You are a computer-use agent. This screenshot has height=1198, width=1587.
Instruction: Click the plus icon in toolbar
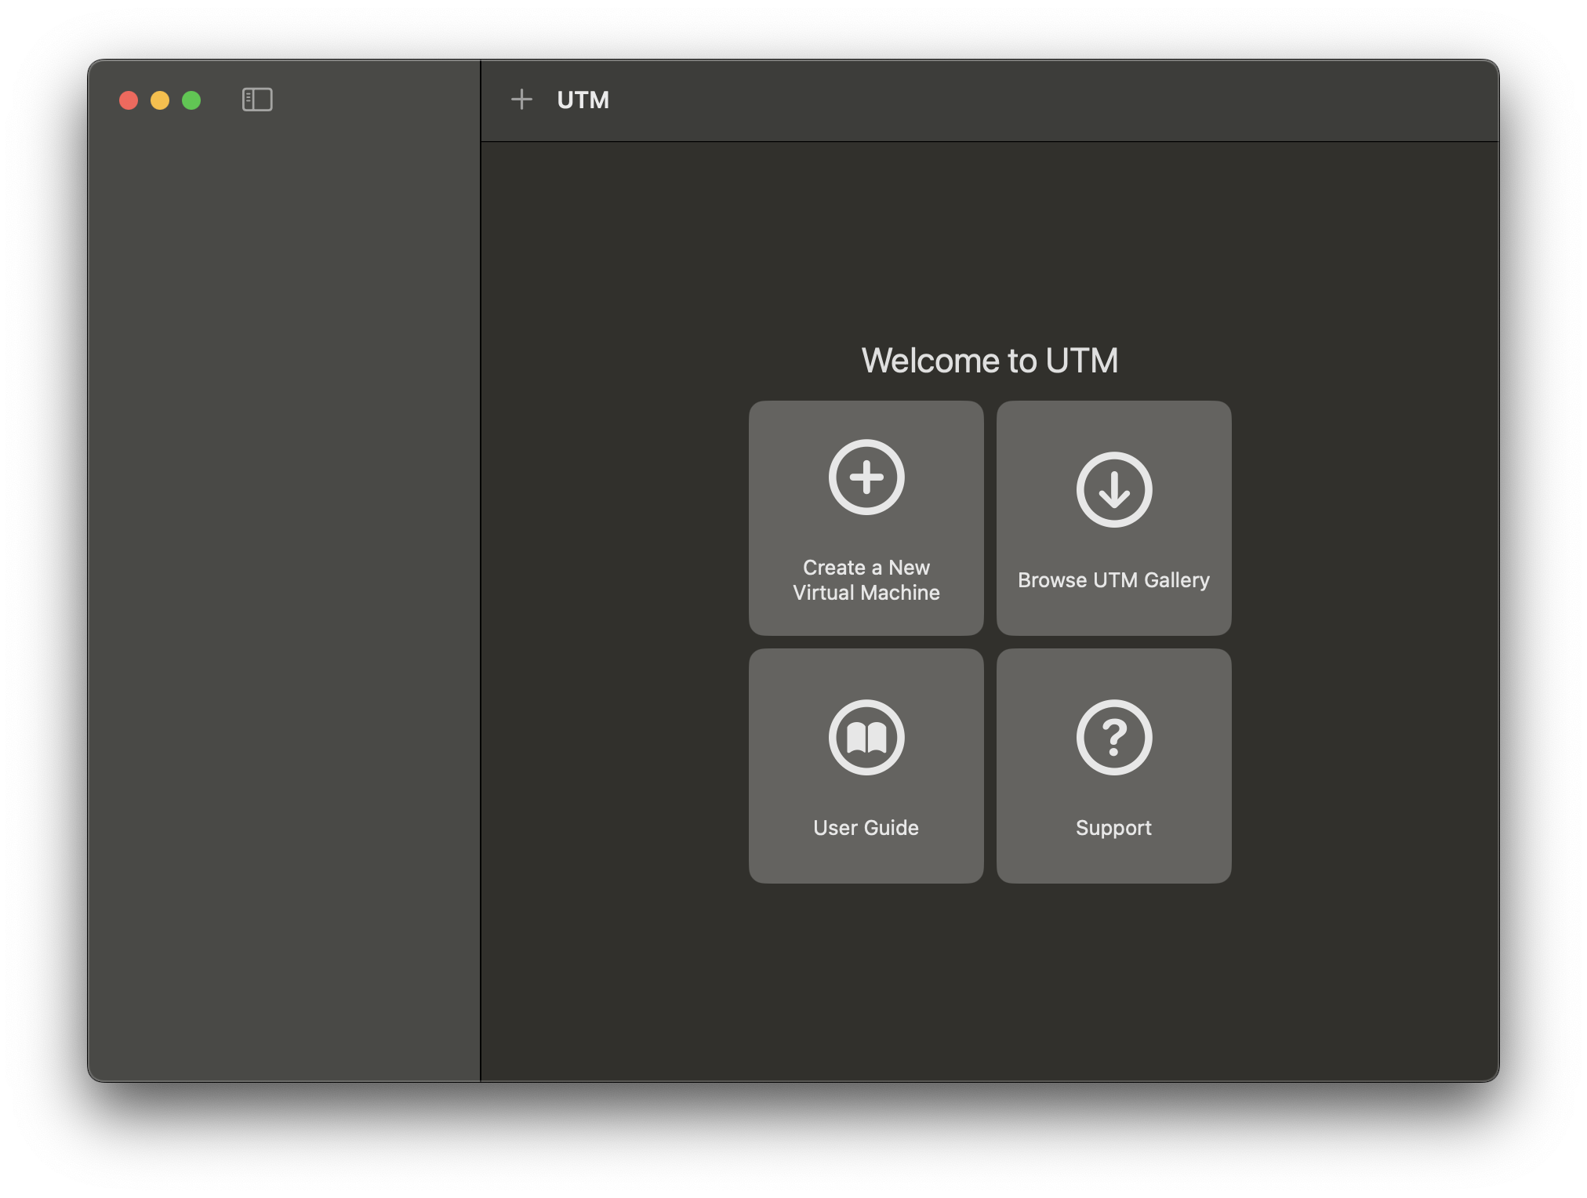(521, 100)
